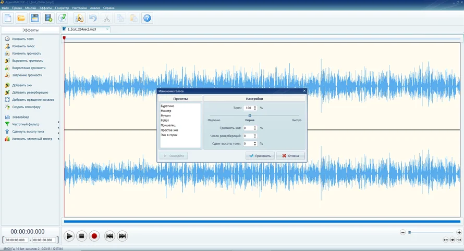Screen dimensions: 464x251
Task: Click the speaker icon in the toolbar
Action: coord(79,18)
